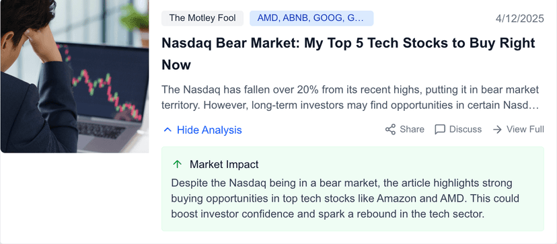Open The Motley Fool source tag
The height and width of the screenshot is (244, 557).
click(202, 18)
